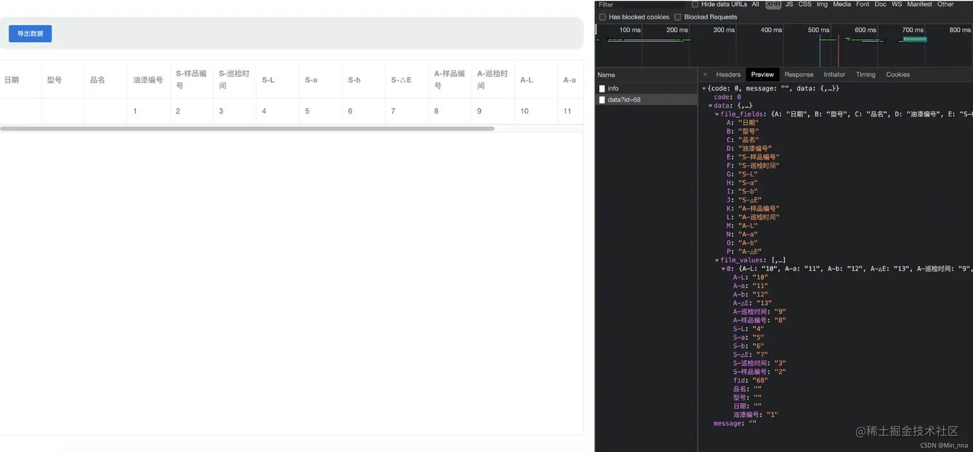Click the A-巡检时间 column header
973x452 pixels.
[493, 80]
